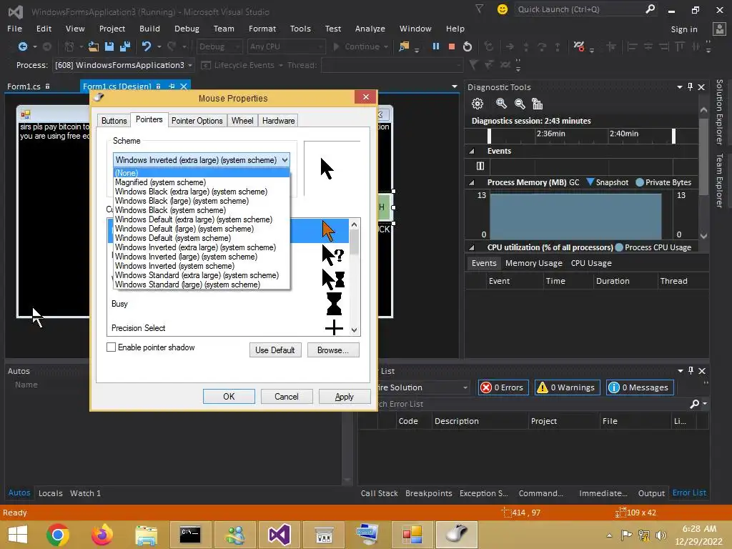Click the Windows Start button
732x549 pixels.
coord(18,535)
